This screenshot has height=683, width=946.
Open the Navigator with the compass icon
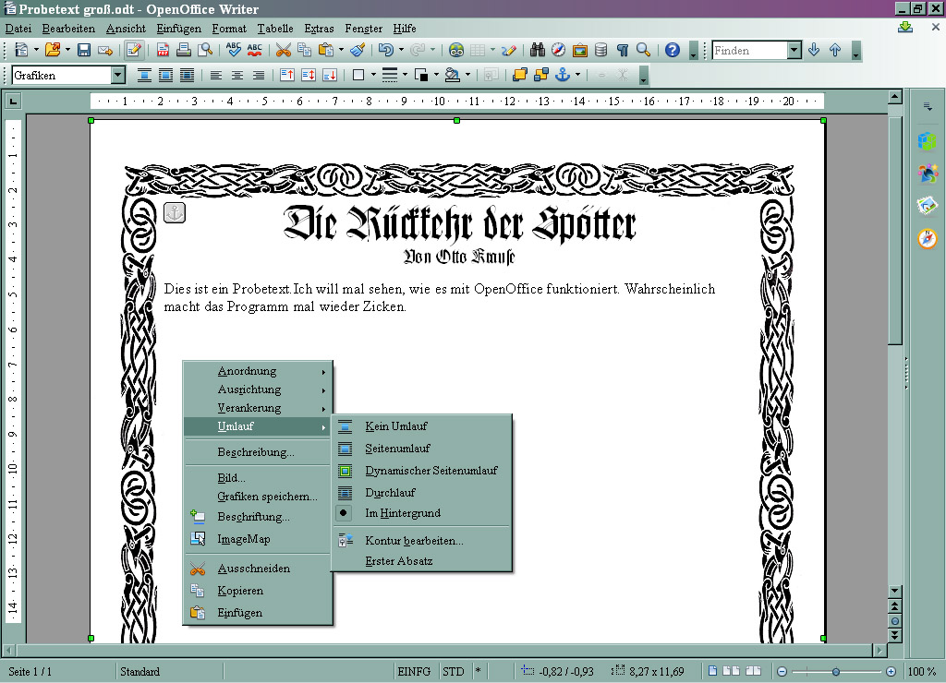[557, 50]
